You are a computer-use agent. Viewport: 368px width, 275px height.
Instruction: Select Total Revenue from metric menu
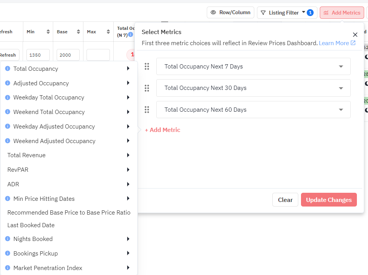[x=26, y=155]
